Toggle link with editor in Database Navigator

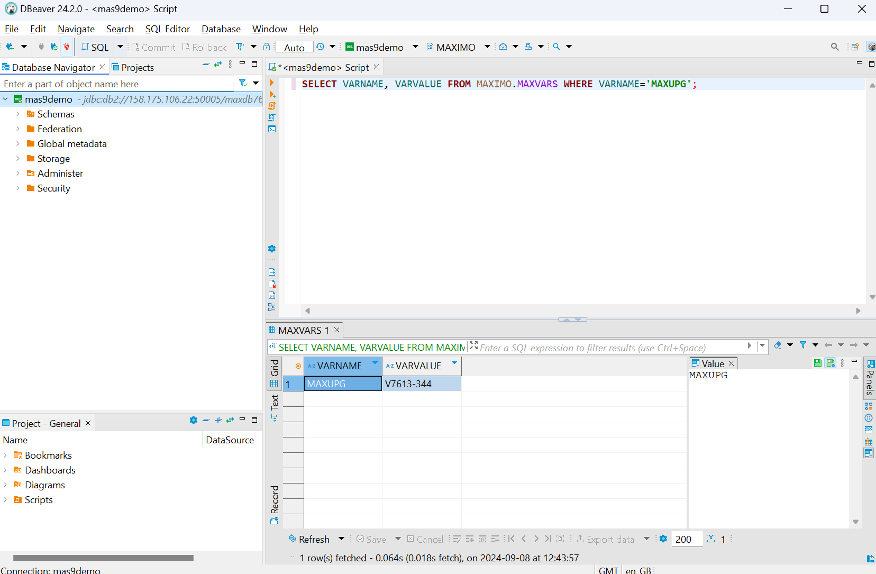[x=218, y=64]
